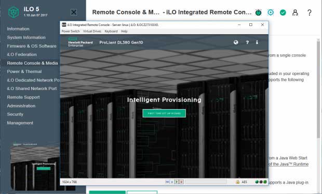Open Security settings page
Image resolution: width=322 pixels, height=194 pixels.
pos(15,114)
